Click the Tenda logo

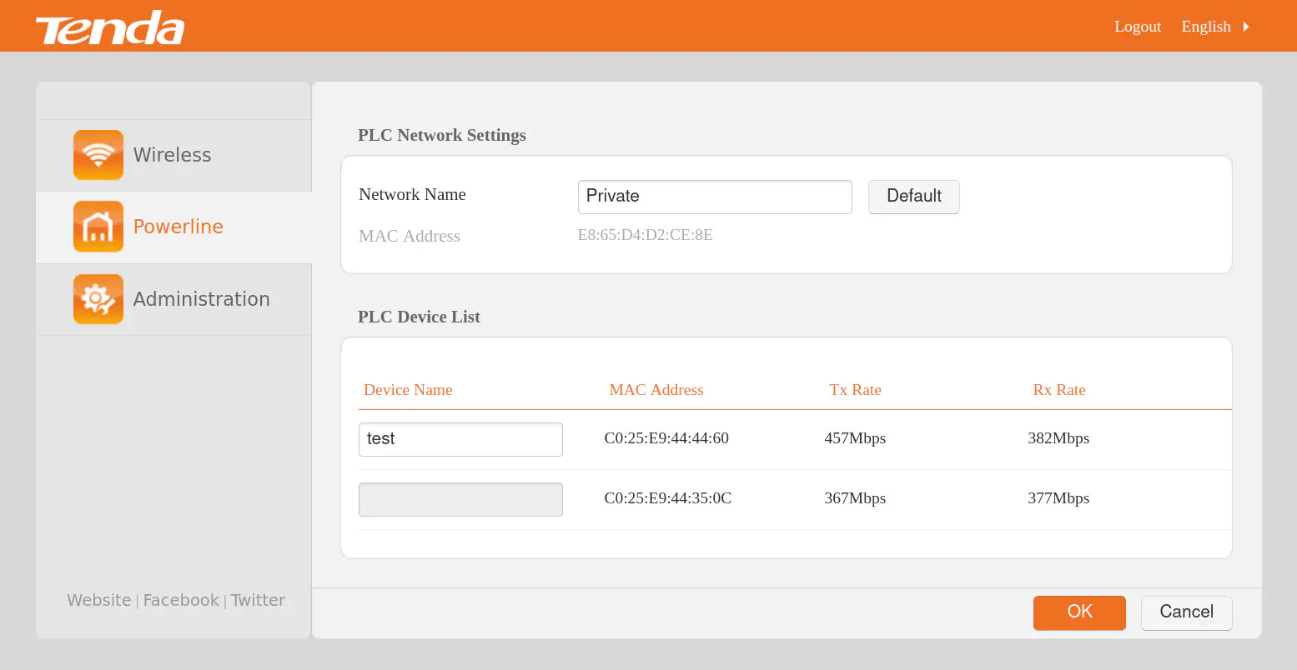click(110, 28)
